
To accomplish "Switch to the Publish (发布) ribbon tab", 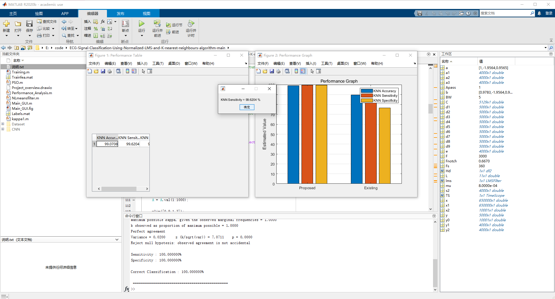I will coord(121,14).
